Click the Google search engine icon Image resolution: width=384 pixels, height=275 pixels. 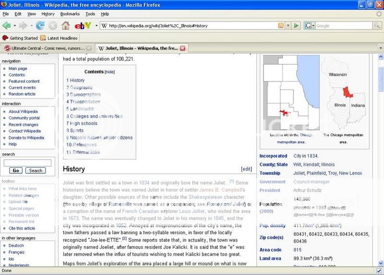click(308, 26)
